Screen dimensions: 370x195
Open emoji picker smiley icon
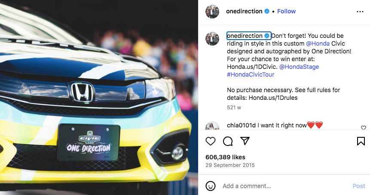211,186
